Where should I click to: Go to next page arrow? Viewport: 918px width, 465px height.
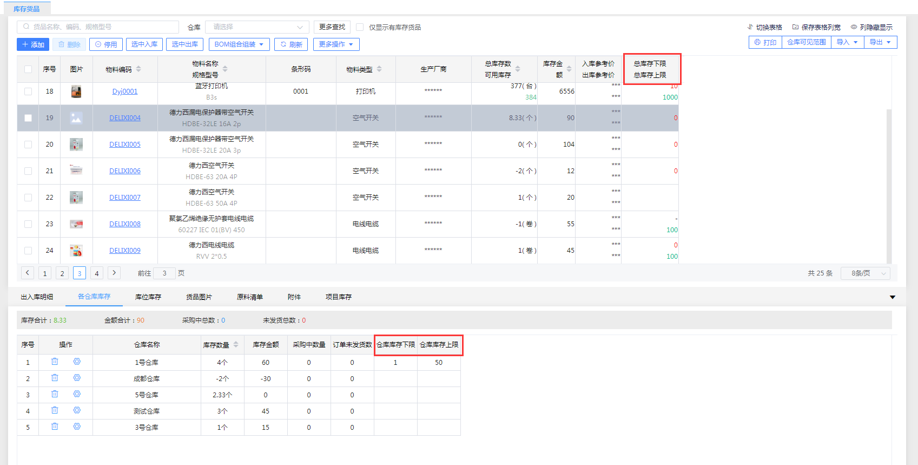pyautogui.click(x=114, y=273)
